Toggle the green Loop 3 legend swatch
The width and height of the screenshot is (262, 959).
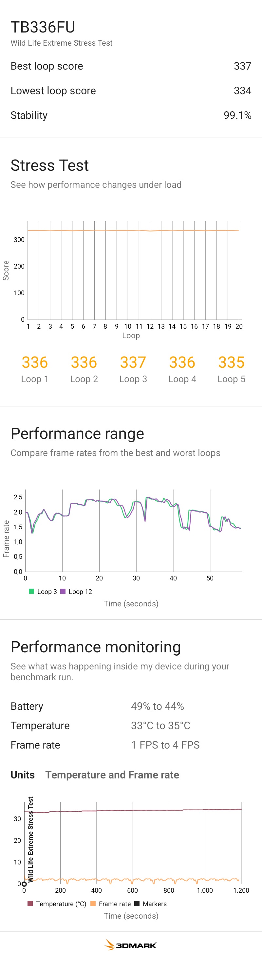(31, 591)
